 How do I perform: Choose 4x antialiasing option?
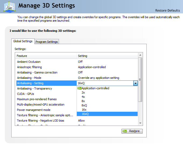click(107, 97)
